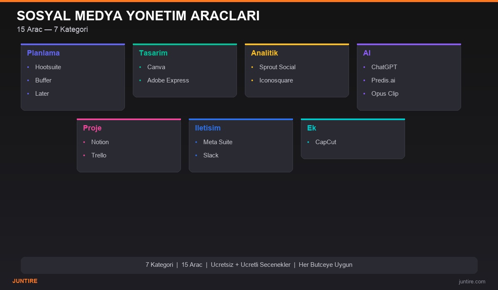Click the Buffer list item
Image resolution: width=498 pixels, height=290 pixels.
tap(43, 80)
